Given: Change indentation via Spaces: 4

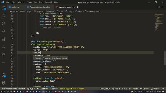Looking at the screenshot, I should click(x=116, y=89).
